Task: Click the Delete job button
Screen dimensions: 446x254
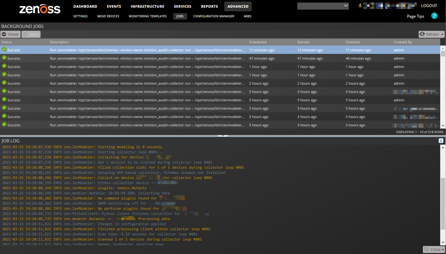Action: click(x=11, y=34)
